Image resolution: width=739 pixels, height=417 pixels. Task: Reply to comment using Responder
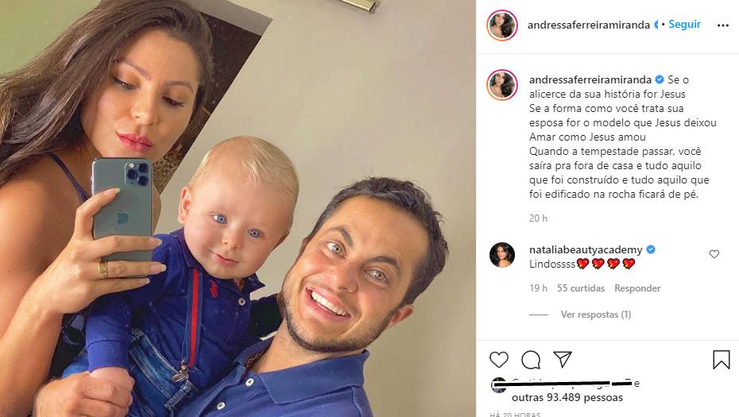click(x=637, y=288)
